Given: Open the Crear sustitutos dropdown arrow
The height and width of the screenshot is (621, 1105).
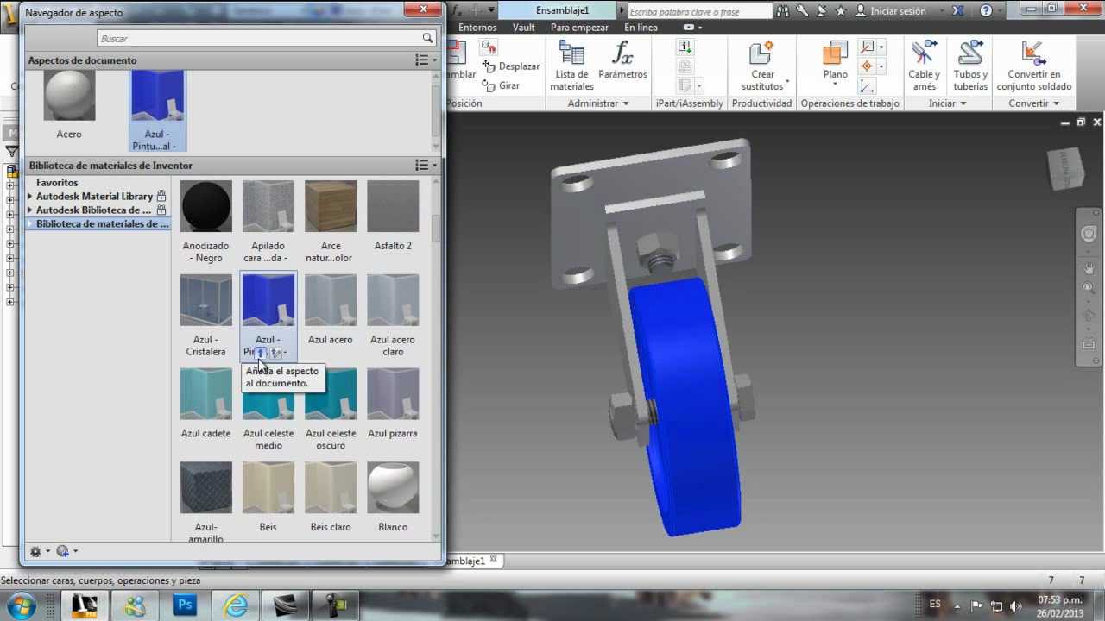Looking at the screenshot, I should click(x=787, y=82).
